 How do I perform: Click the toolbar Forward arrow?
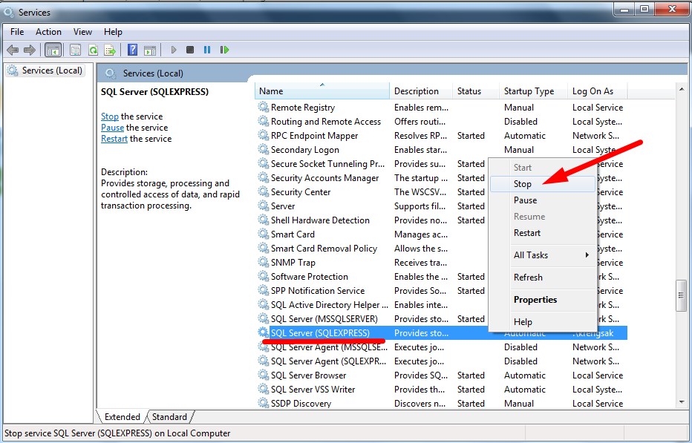(30, 50)
